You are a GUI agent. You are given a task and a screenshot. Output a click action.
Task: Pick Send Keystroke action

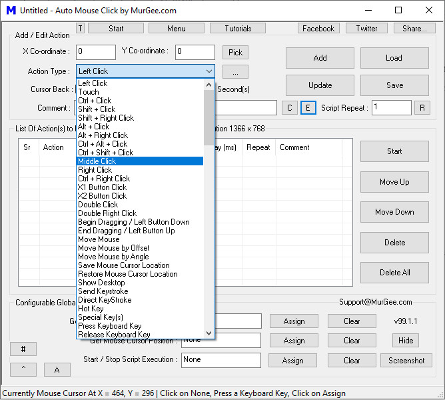click(x=140, y=291)
